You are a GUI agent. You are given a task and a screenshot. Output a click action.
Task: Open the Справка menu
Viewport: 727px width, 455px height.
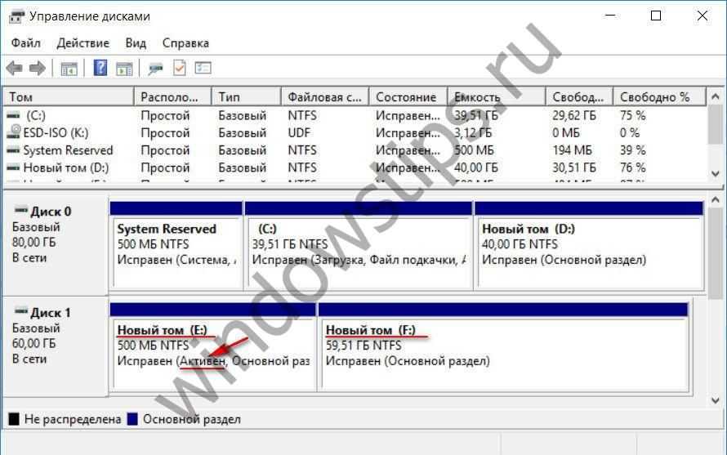pyautogui.click(x=185, y=42)
